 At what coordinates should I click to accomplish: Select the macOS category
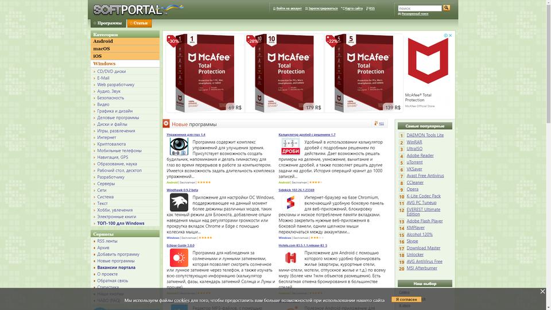(x=125, y=48)
